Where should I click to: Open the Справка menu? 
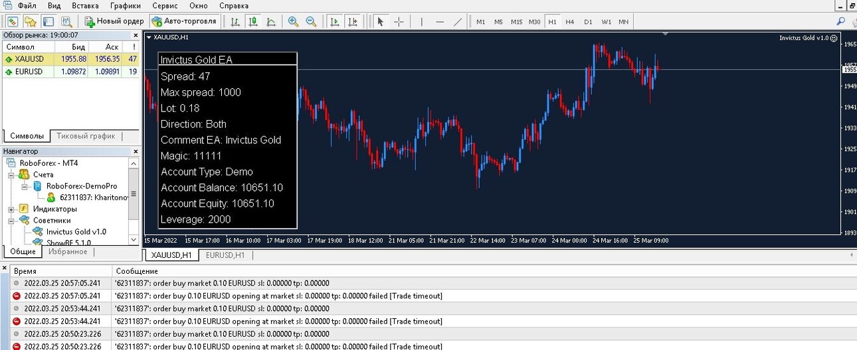coord(234,5)
